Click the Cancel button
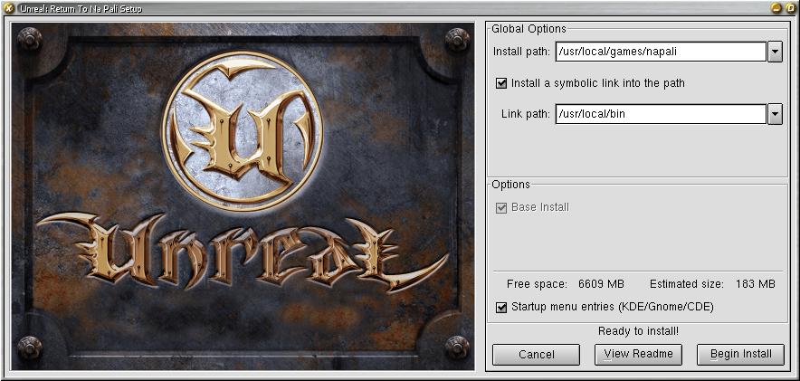This screenshot has width=800, height=381. [537, 355]
